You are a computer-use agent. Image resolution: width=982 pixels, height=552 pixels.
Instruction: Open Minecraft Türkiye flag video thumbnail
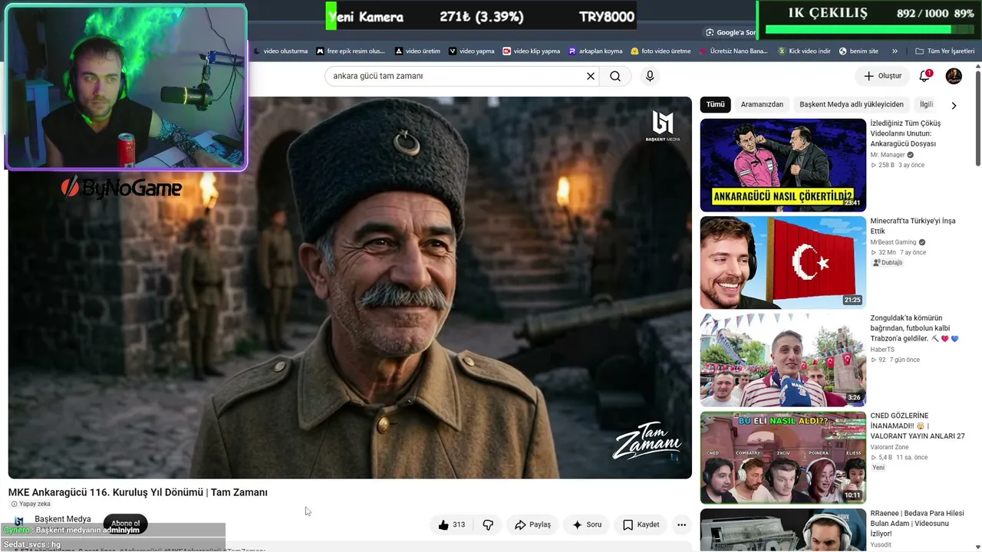pos(783,262)
